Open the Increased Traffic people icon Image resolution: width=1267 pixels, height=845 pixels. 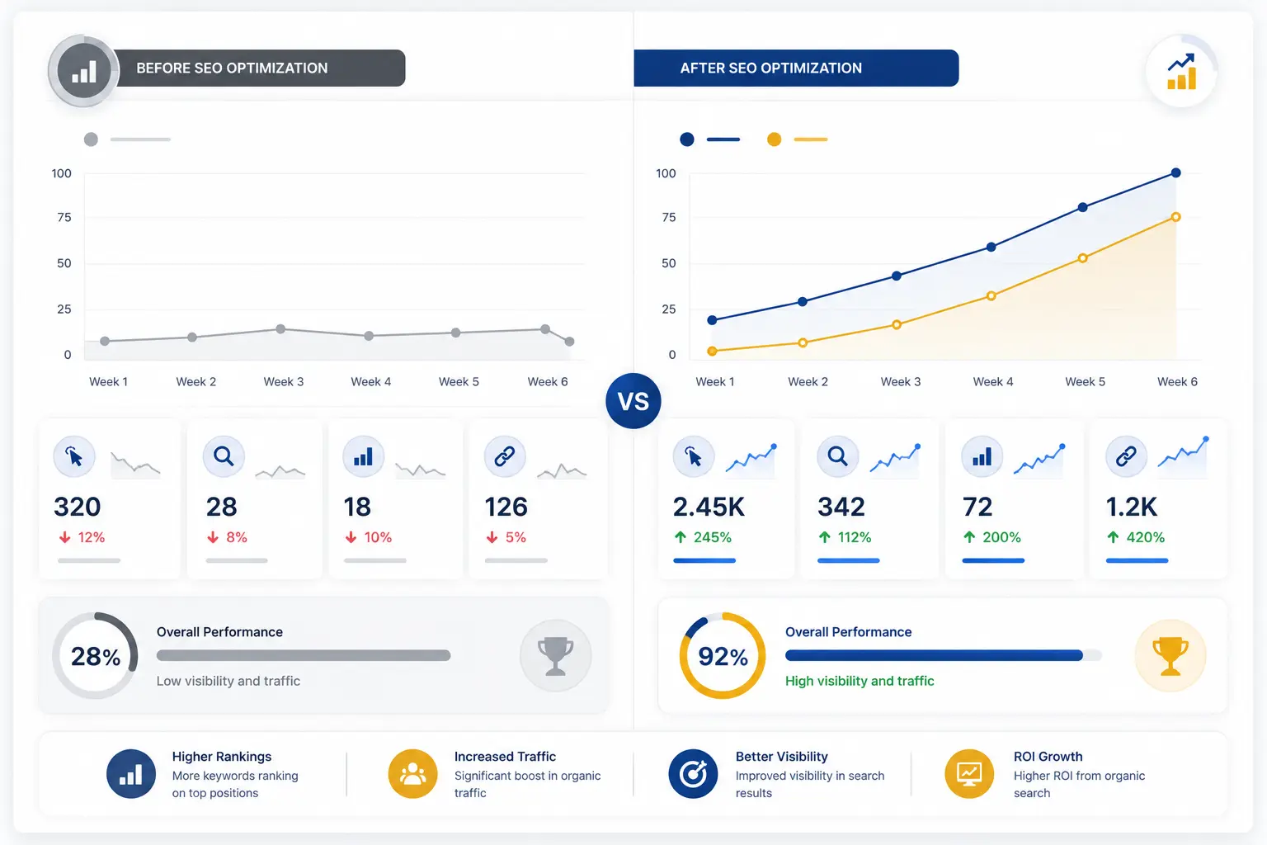[412, 774]
